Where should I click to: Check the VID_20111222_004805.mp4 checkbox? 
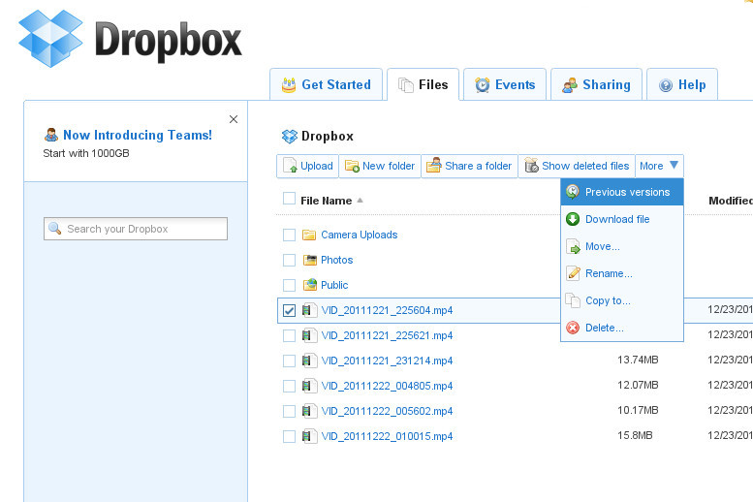[289, 386]
